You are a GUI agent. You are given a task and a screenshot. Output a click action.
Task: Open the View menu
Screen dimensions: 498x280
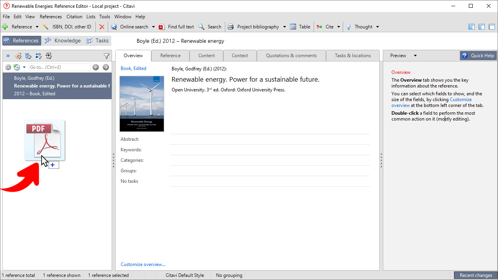(30, 17)
